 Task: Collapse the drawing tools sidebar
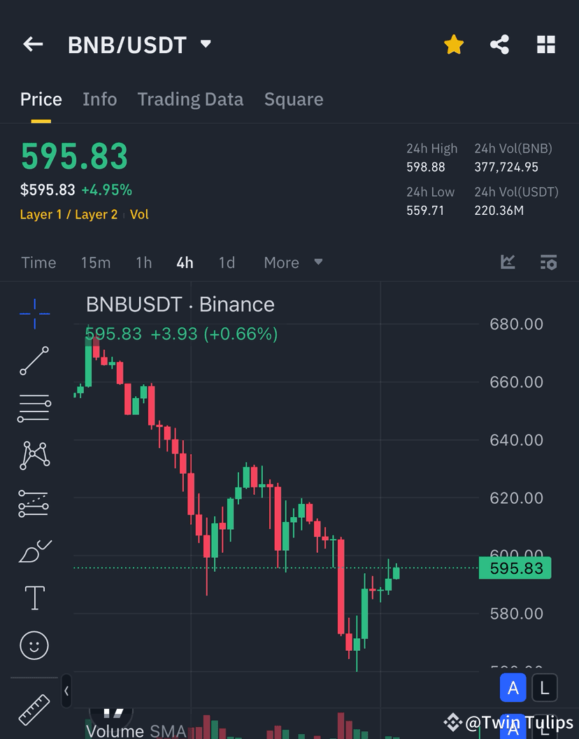66,691
